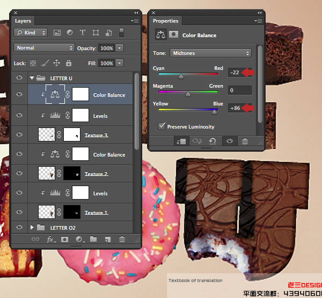The height and width of the screenshot is (298, 322).
Task: Hide the Texture 3 layer
Action: click(x=19, y=134)
